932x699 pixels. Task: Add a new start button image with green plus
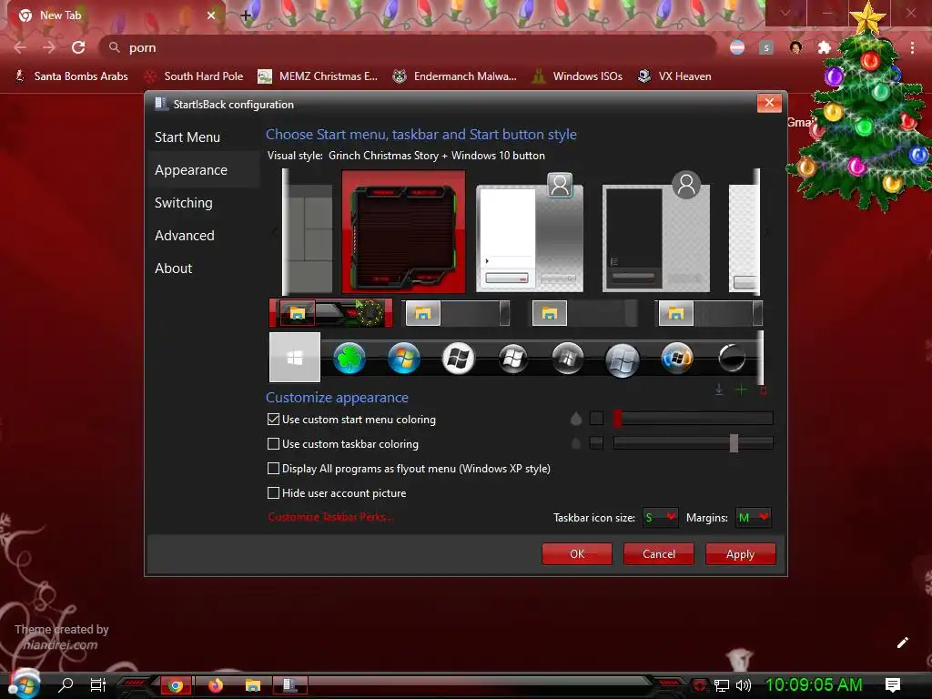[x=742, y=390]
